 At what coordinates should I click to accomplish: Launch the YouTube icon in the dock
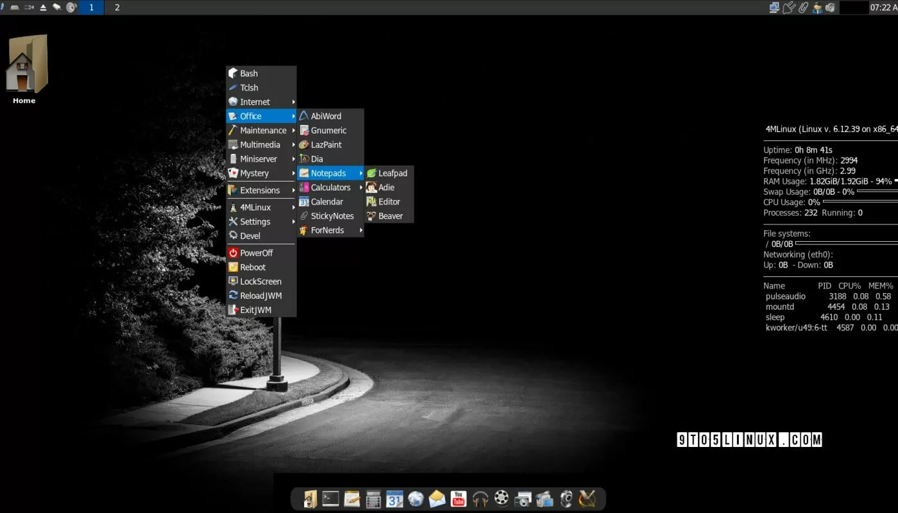[x=458, y=498]
